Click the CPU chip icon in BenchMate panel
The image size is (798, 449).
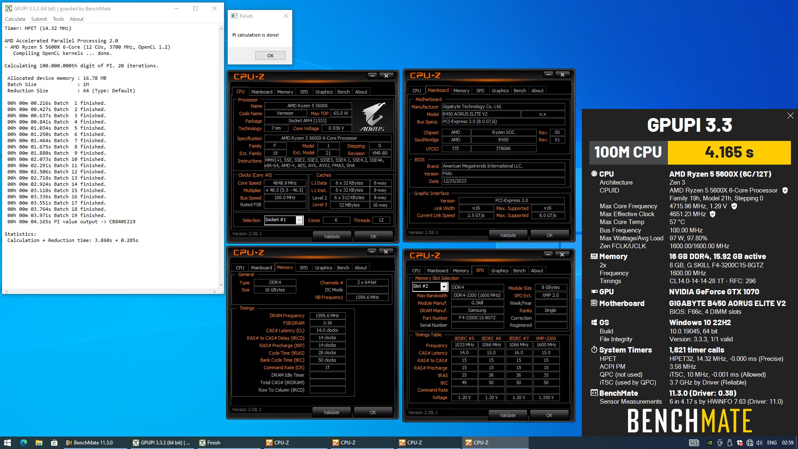pyautogui.click(x=594, y=174)
